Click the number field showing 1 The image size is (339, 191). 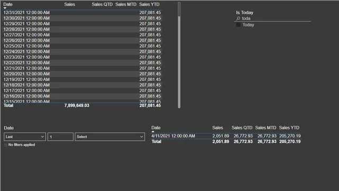(x=60, y=137)
